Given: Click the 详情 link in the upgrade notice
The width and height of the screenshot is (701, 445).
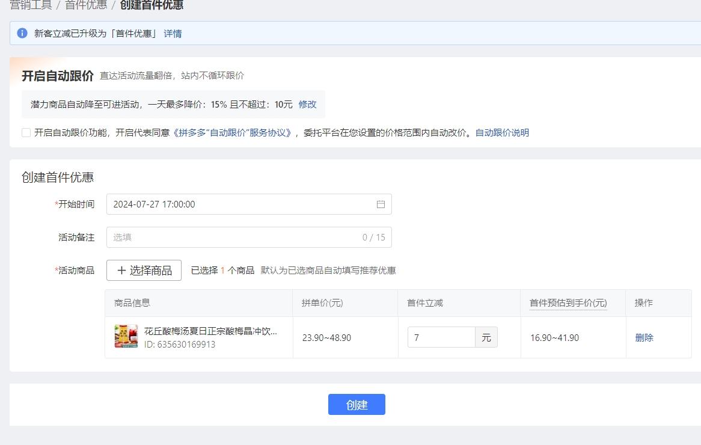Looking at the screenshot, I should (x=173, y=34).
